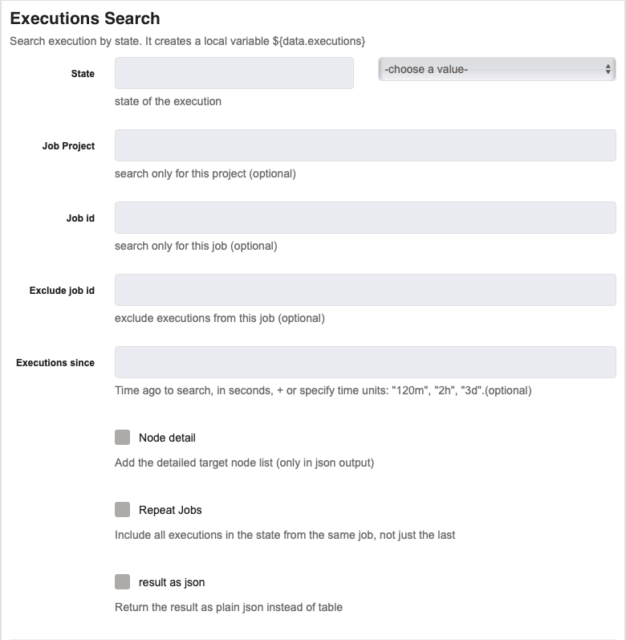
Task: Click the 'Exclude job id' field label
Action: (62, 290)
